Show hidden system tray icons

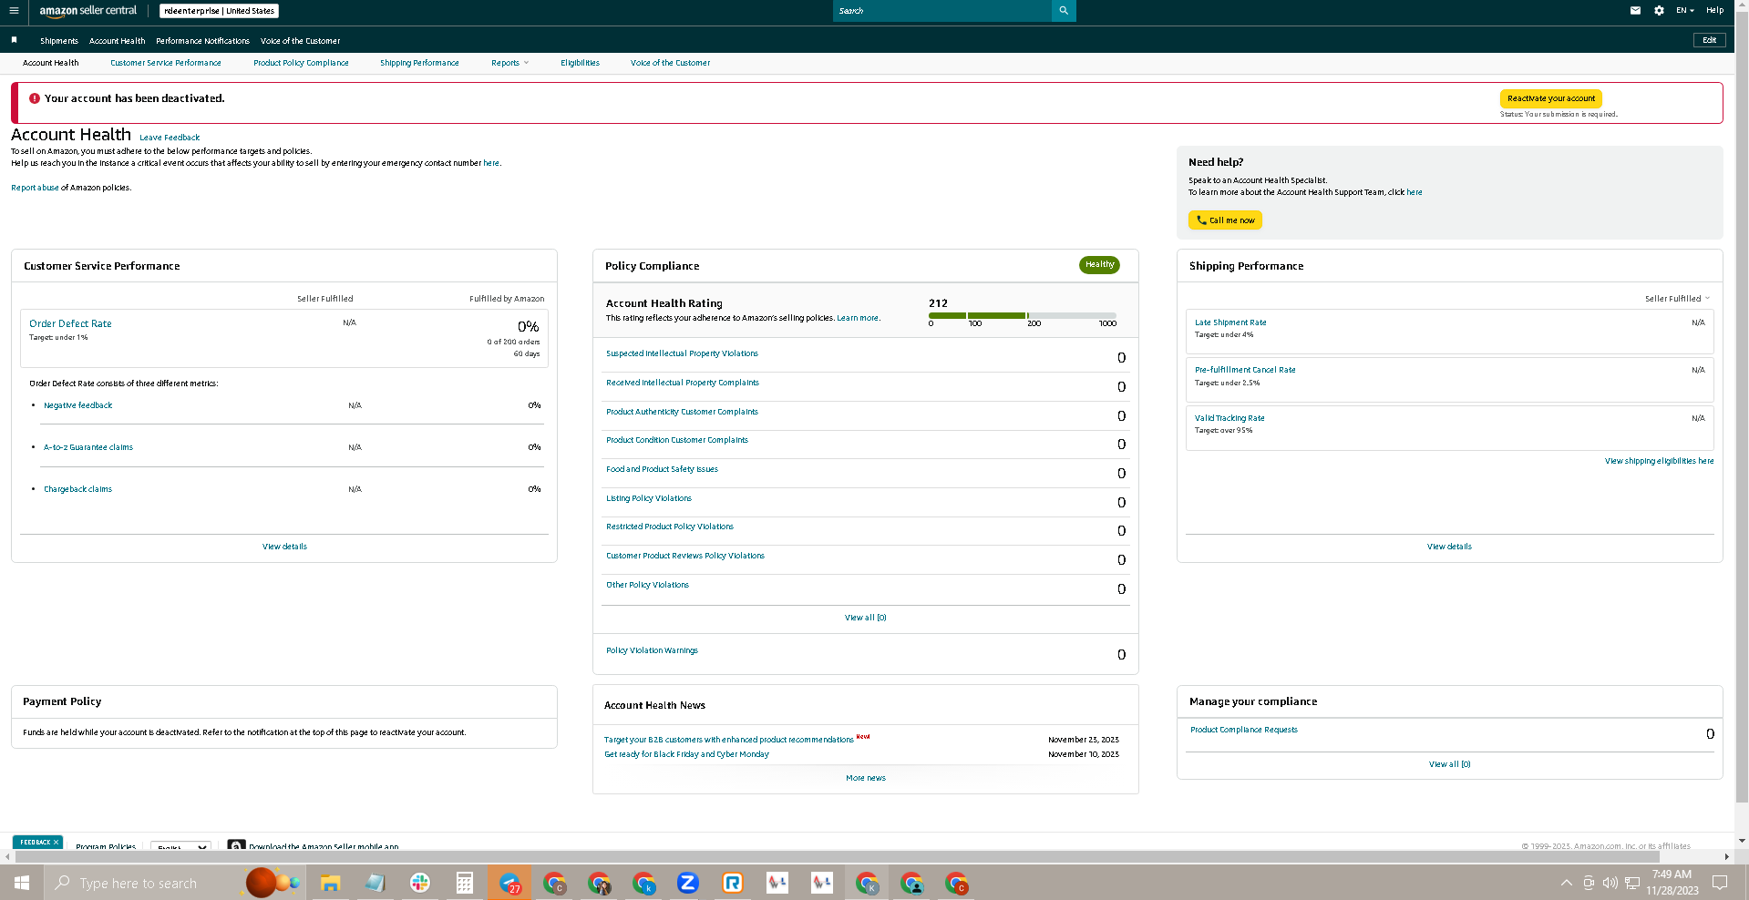coord(1566,883)
